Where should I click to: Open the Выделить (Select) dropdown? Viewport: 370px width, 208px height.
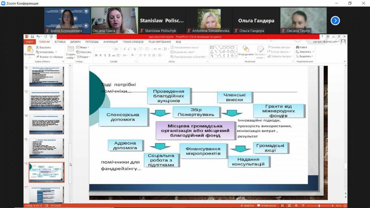click(x=305, y=56)
